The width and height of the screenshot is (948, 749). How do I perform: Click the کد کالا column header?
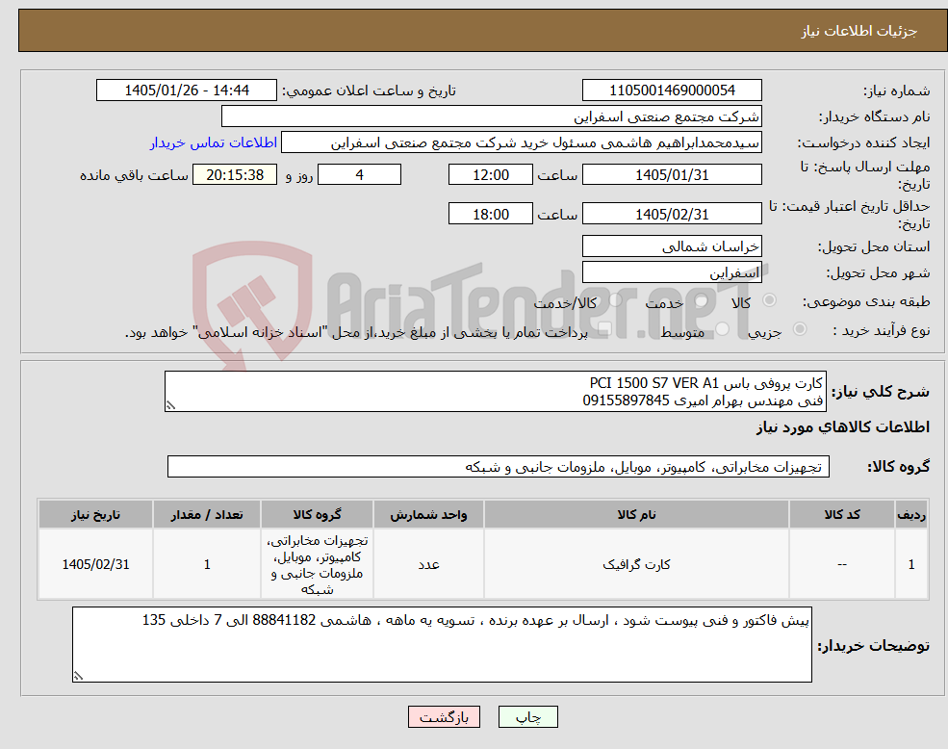pyautogui.click(x=841, y=514)
